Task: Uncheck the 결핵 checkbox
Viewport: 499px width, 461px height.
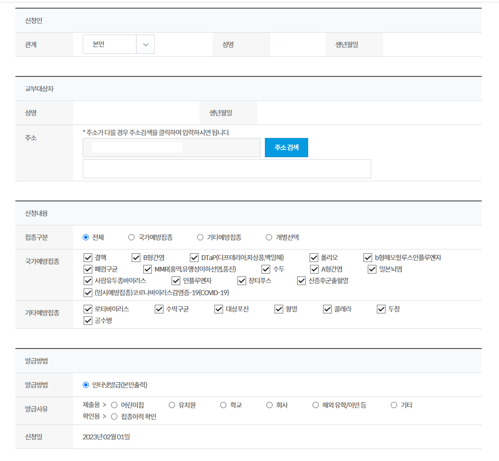Action: pos(88,258)
